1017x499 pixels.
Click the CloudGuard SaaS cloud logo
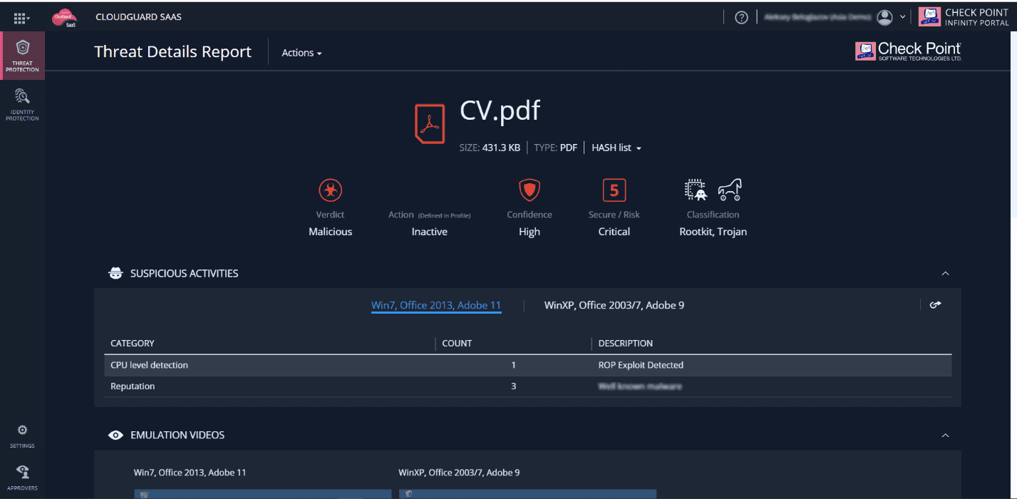click(x=65, y=18)
